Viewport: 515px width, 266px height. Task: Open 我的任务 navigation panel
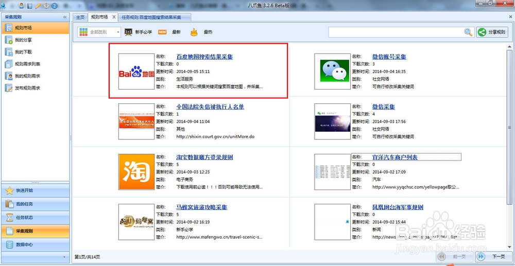[35, 204]
